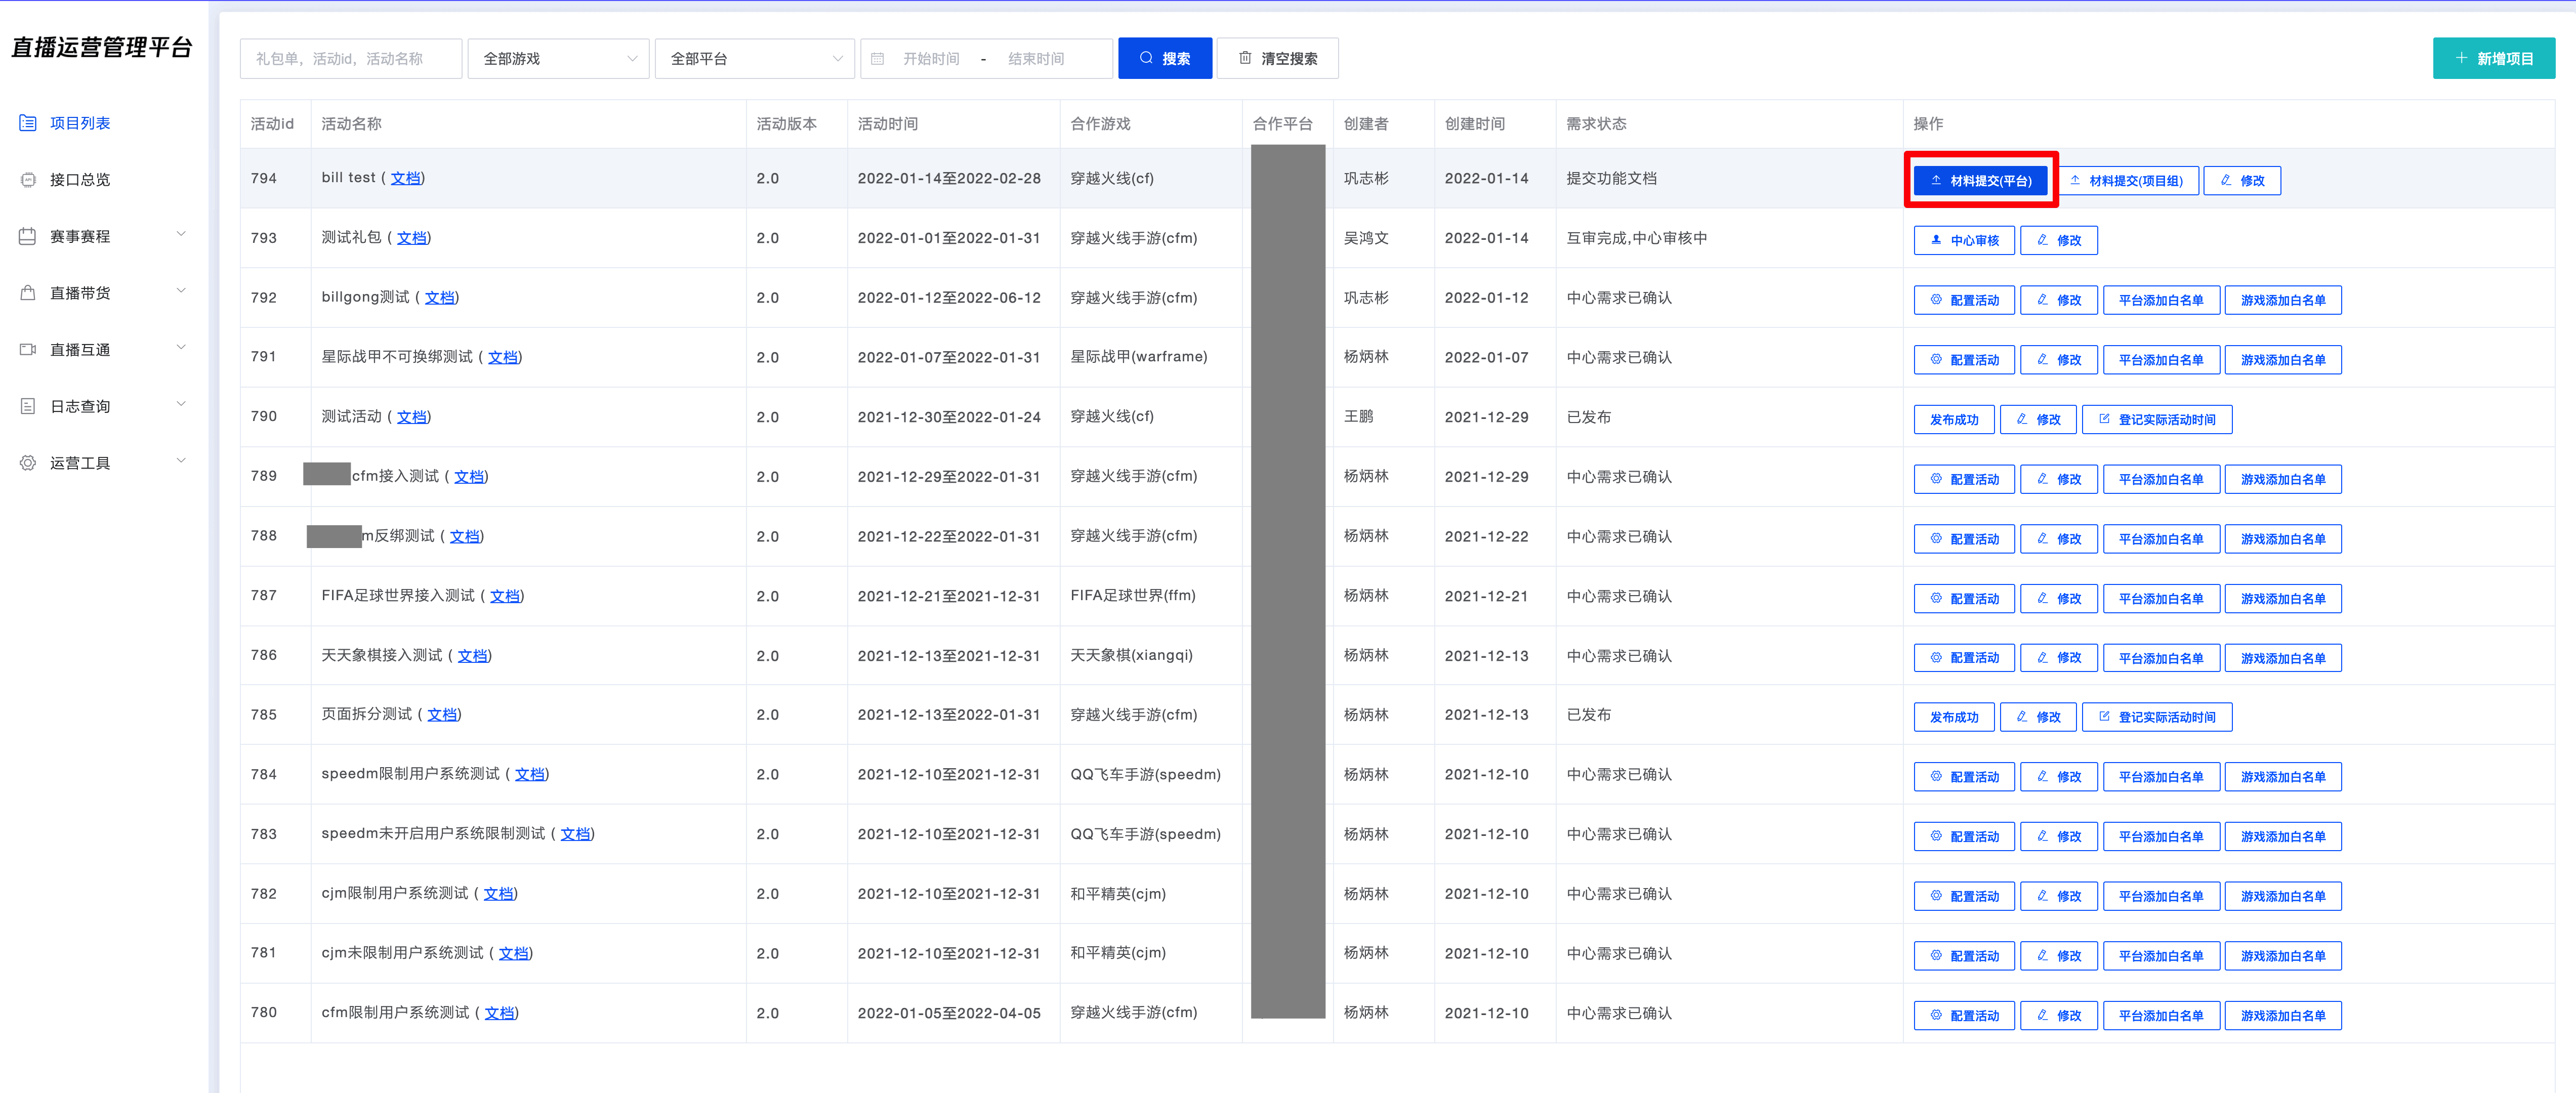Screen dimensions: 2576x1093
Task: Open 文档 link for 页面拆分测试
Action: click(x=442, y=715)
